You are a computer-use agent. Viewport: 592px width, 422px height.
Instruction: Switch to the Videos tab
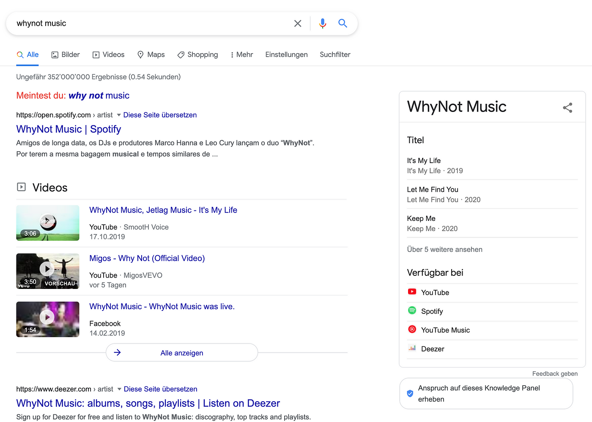tap(108, 54)
